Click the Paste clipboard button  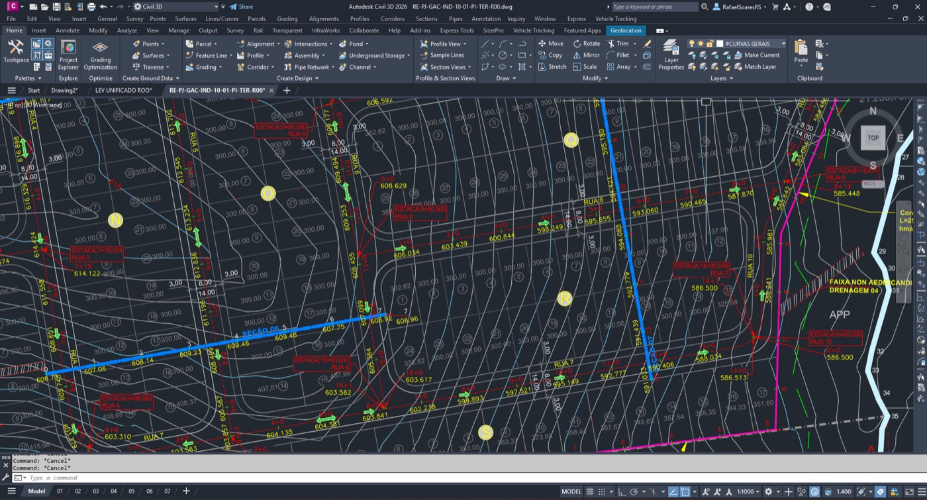click(801, 52)
